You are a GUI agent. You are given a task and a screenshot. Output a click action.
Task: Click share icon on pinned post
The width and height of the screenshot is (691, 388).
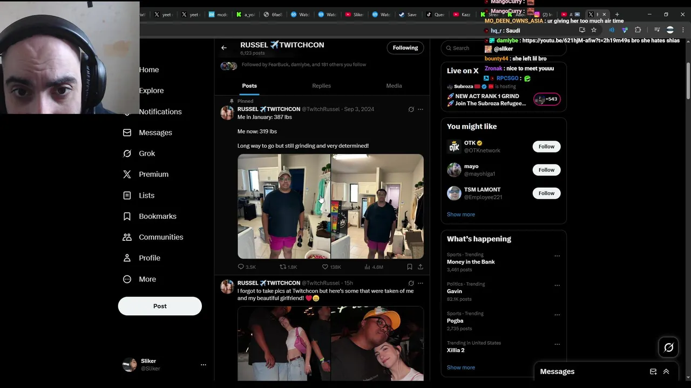coord(421,267)
